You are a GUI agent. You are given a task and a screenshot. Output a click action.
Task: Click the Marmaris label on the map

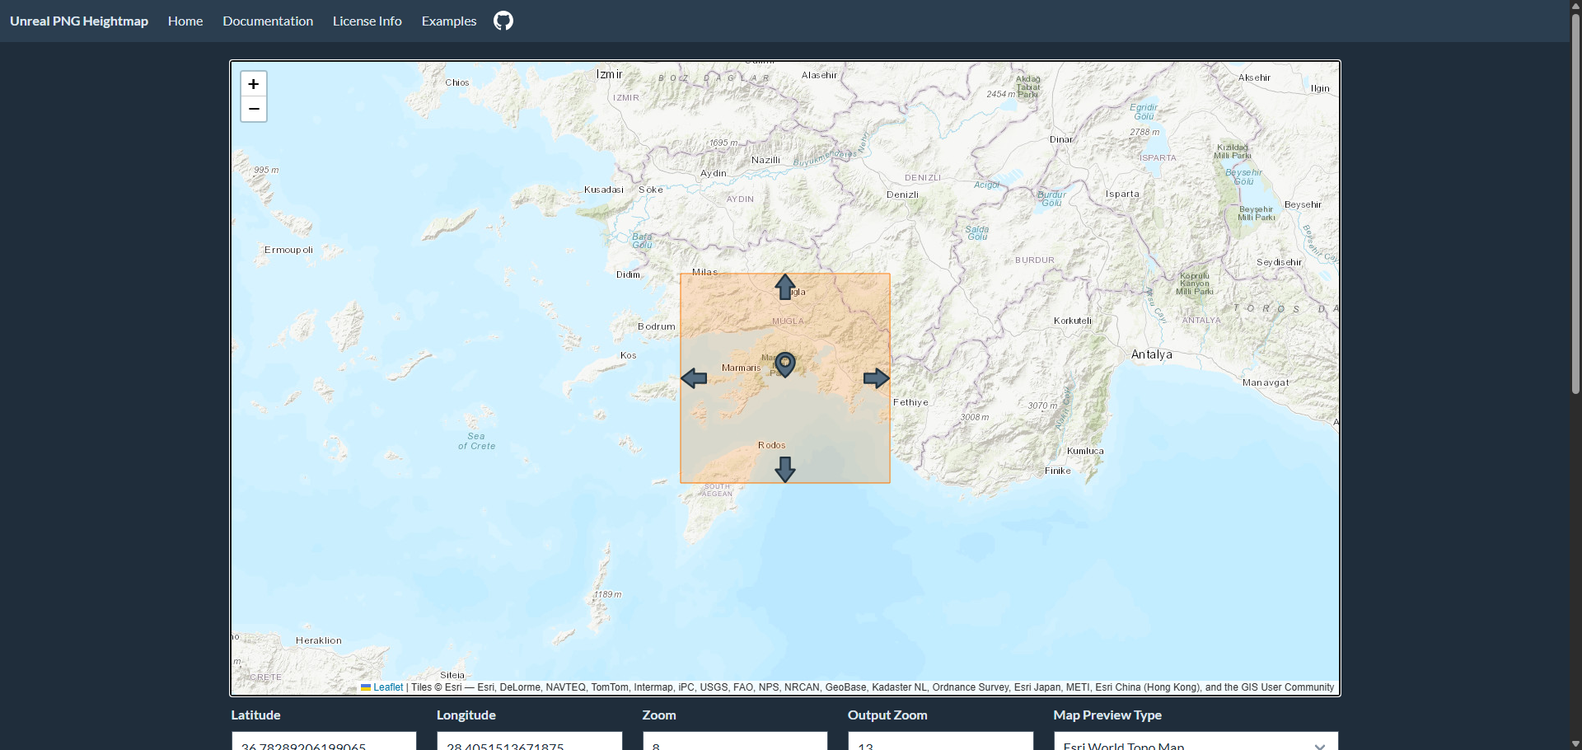(x=742, y=368)
